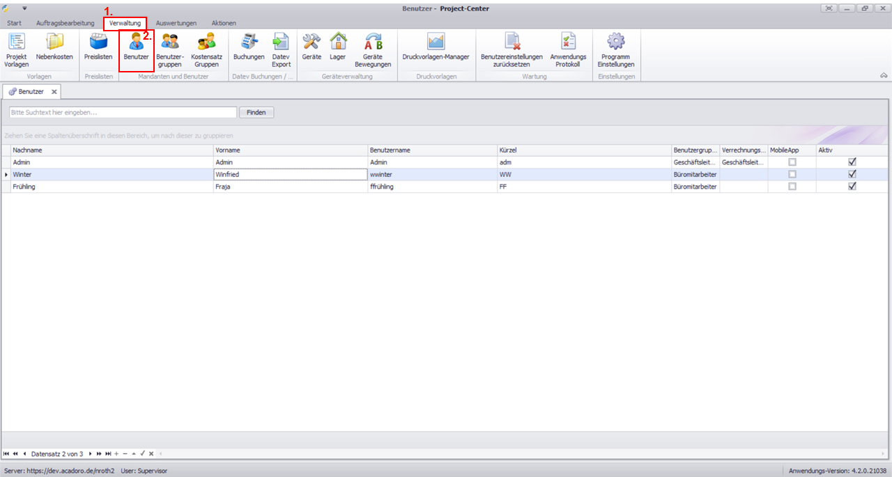Go to next record in navigator

tap(90, 453)
